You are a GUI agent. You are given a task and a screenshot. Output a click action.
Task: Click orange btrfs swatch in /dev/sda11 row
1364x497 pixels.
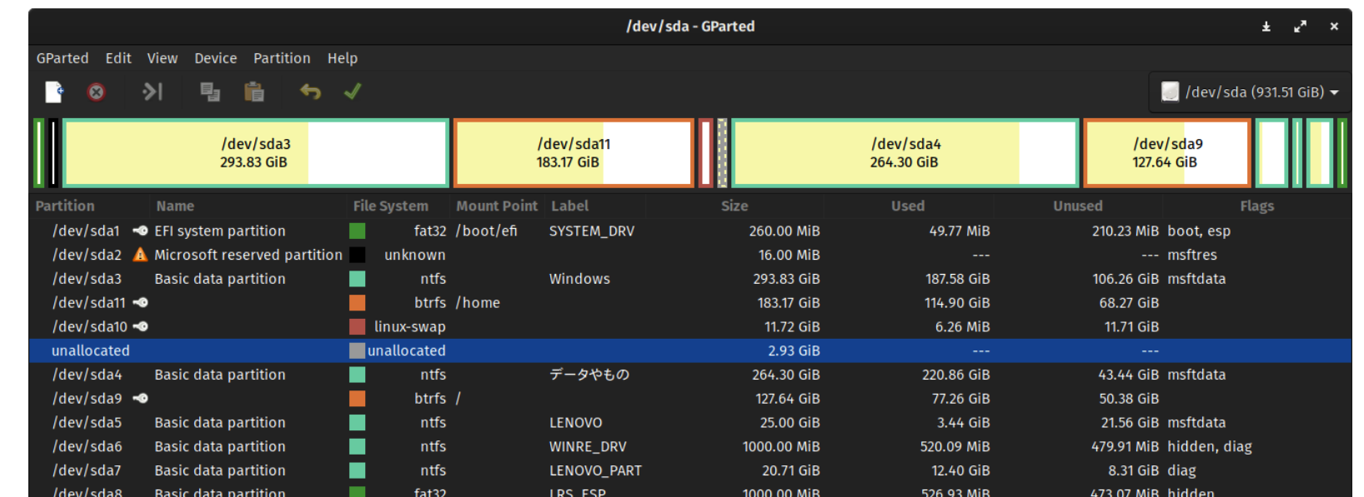tap(357, 302)
